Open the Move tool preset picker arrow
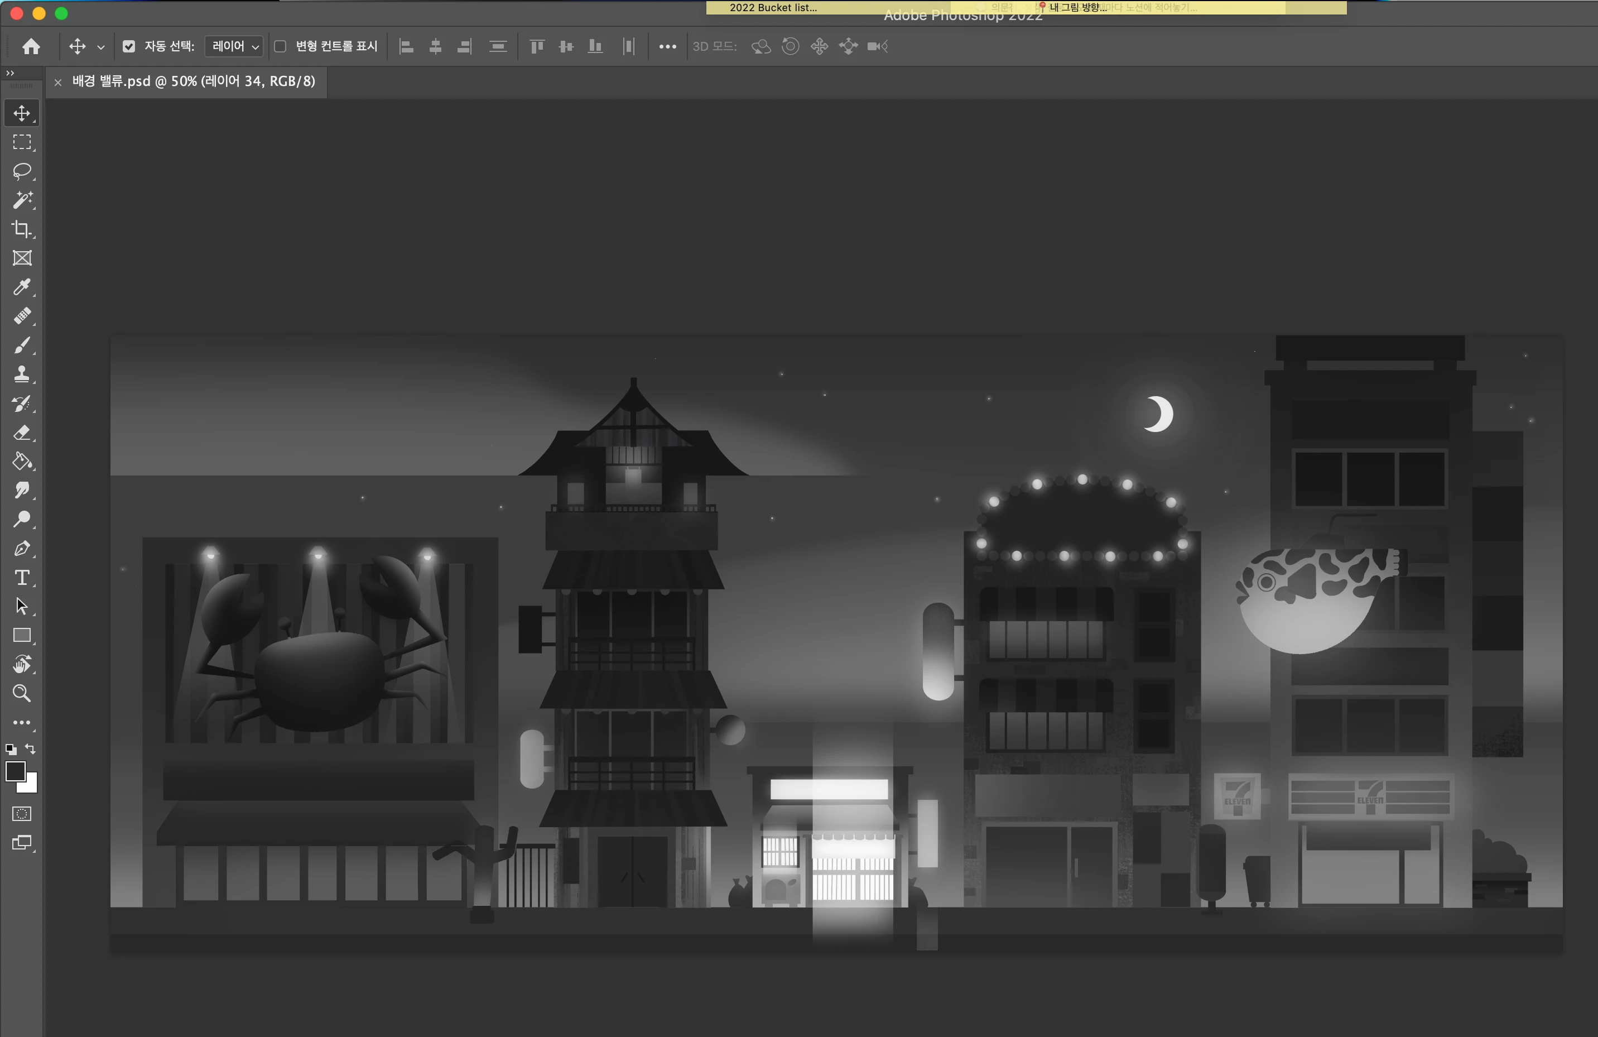The height and width of the screenshot is (1037, 1598). [x=101, y=47]
